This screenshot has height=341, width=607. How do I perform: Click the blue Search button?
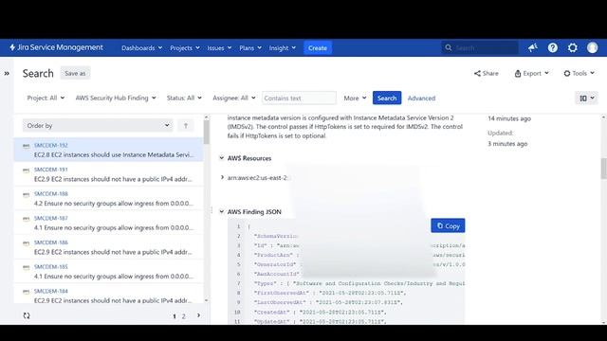click(387, 98)
